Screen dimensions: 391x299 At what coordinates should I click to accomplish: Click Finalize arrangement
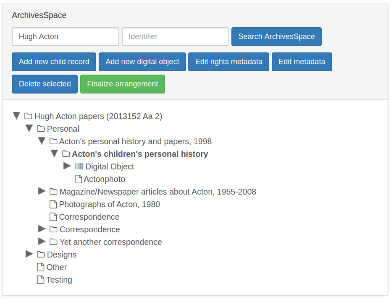tap(122, 84)
